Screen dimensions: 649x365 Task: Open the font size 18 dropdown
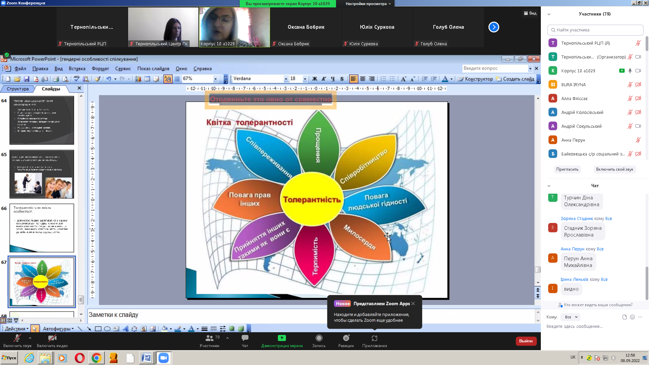[305, 79]
